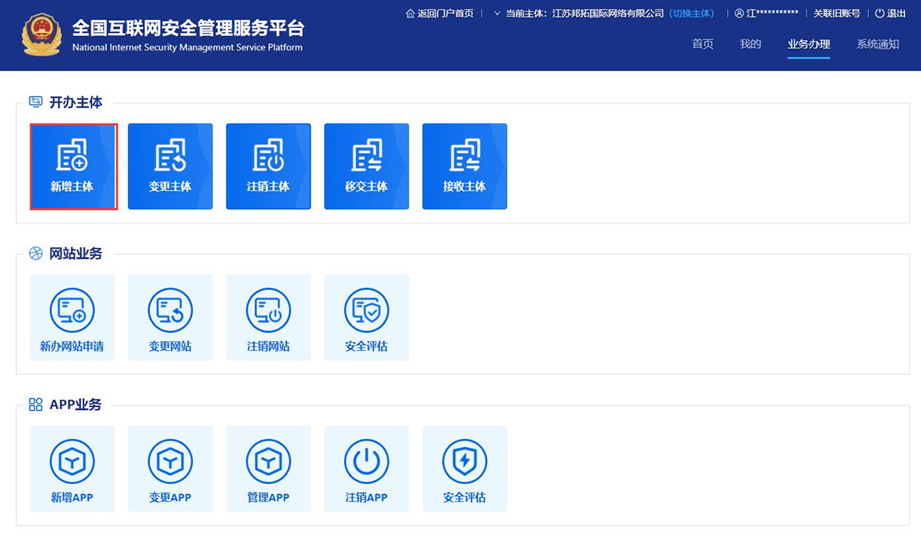The height and width of the screenshot is (539, 921).
Task: Switch to the 首页 (Home) tab
Action: click(x=702, y=44)
